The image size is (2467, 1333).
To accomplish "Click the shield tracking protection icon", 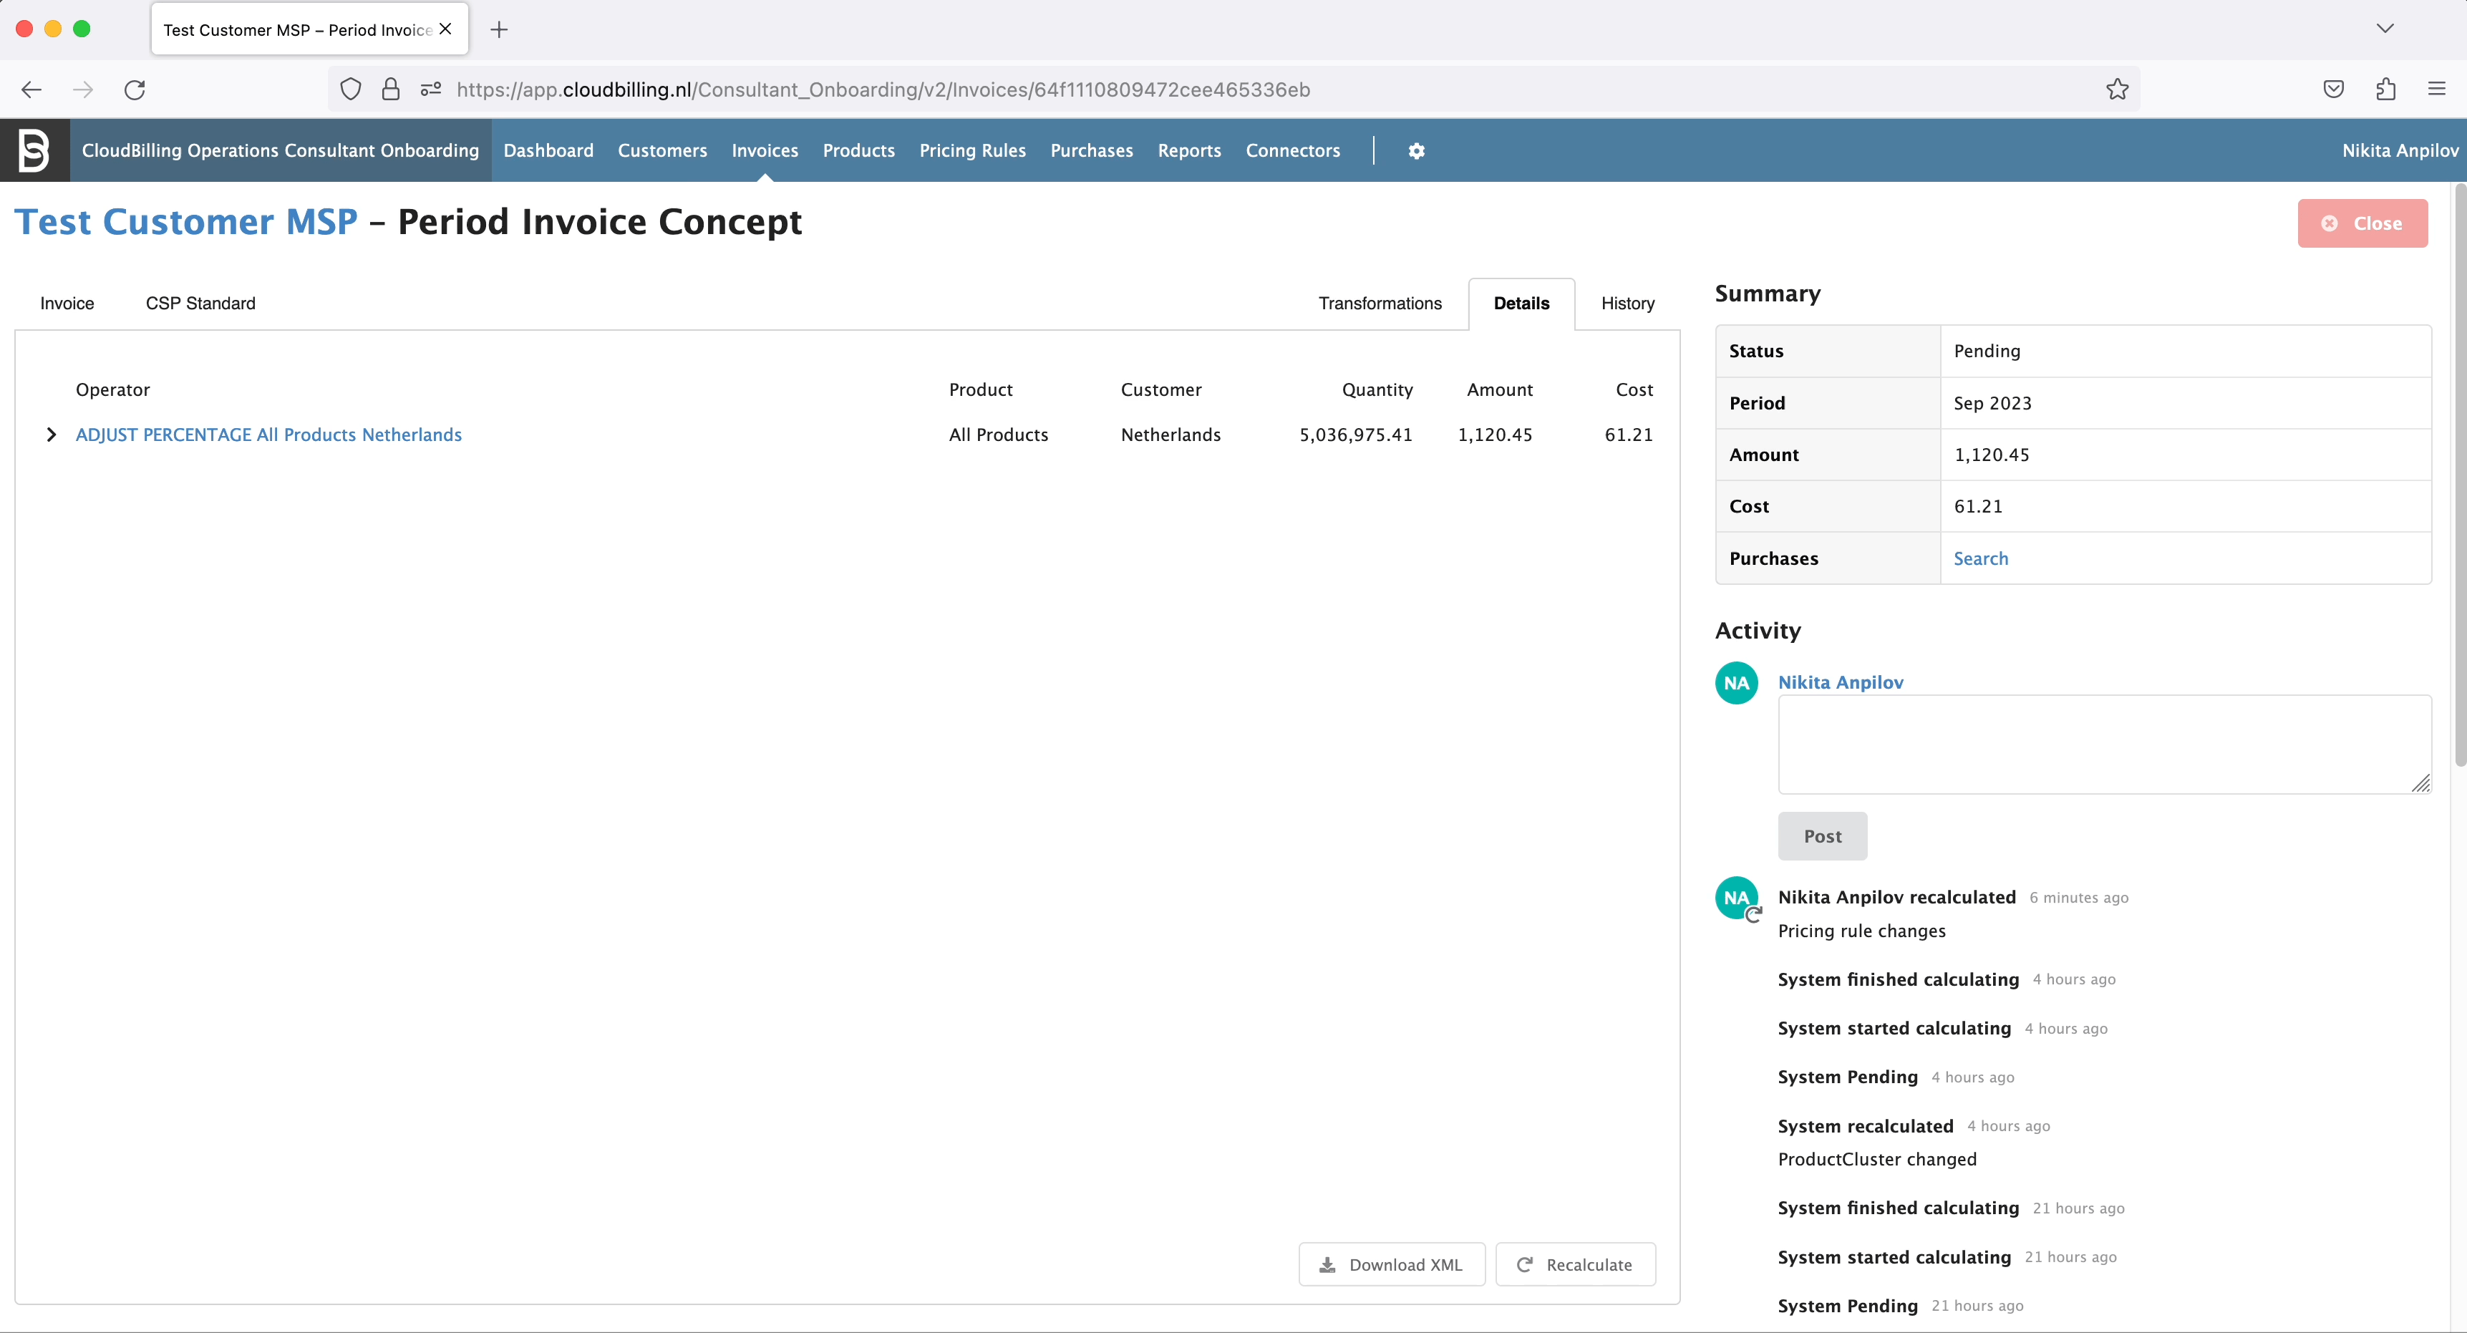I will click(x=349, y=89).
